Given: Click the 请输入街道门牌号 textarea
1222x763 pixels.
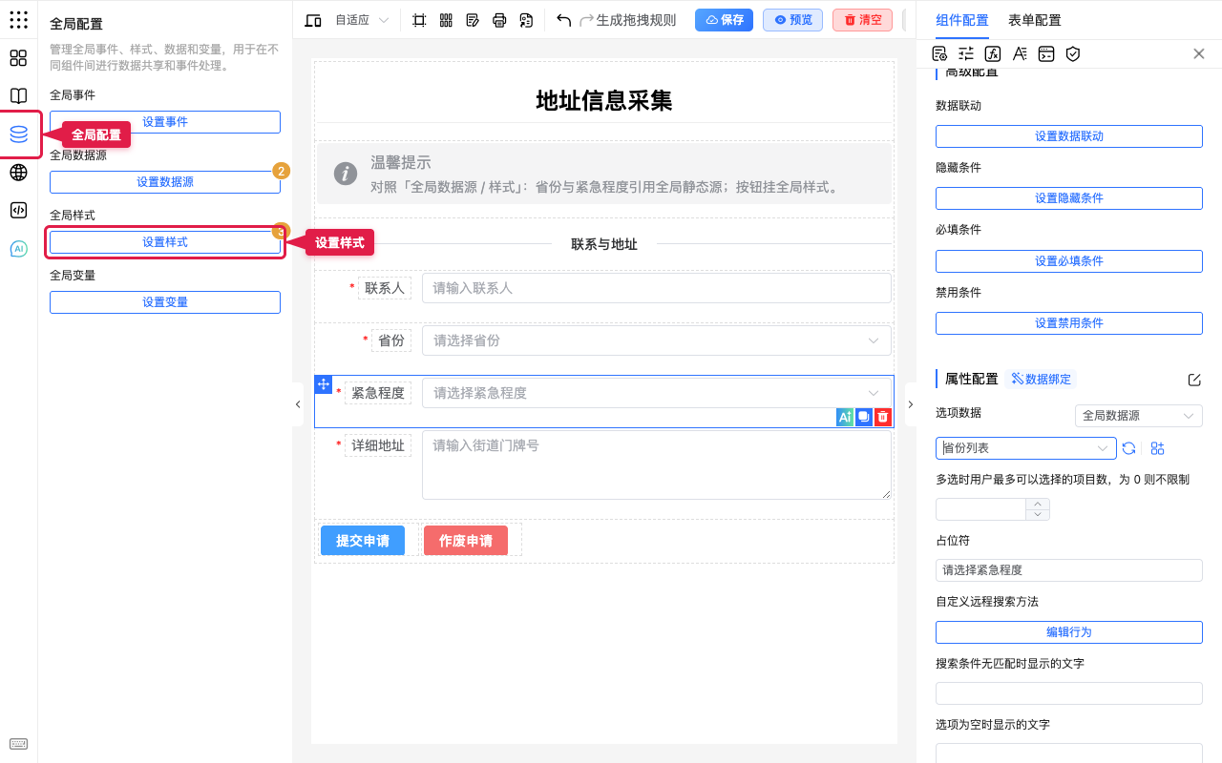Looking at the screenshot, I should (657, 465).
